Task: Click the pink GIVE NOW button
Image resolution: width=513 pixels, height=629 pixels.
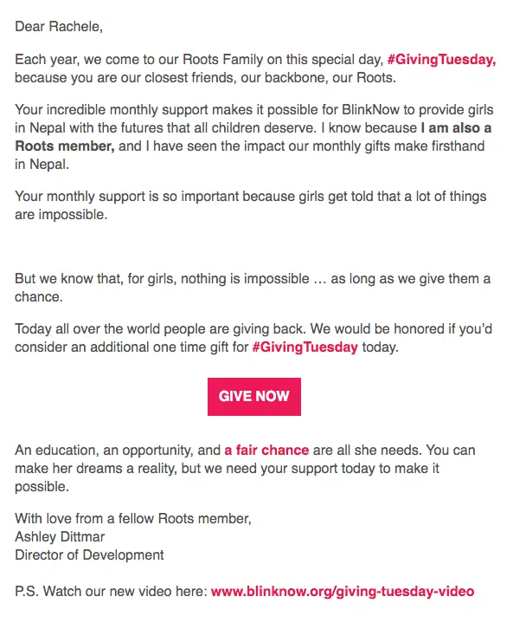Action: coord(253,396)
